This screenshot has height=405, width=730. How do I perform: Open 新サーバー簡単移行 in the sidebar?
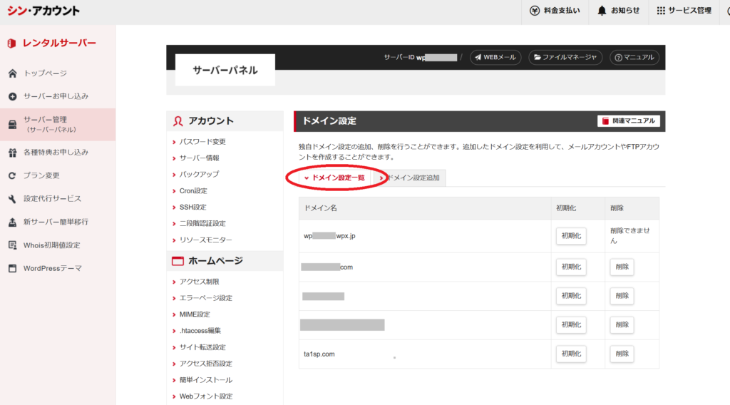tap(55, 222)
